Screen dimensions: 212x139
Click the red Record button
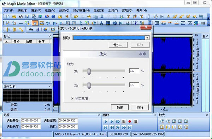pos(130,121)
